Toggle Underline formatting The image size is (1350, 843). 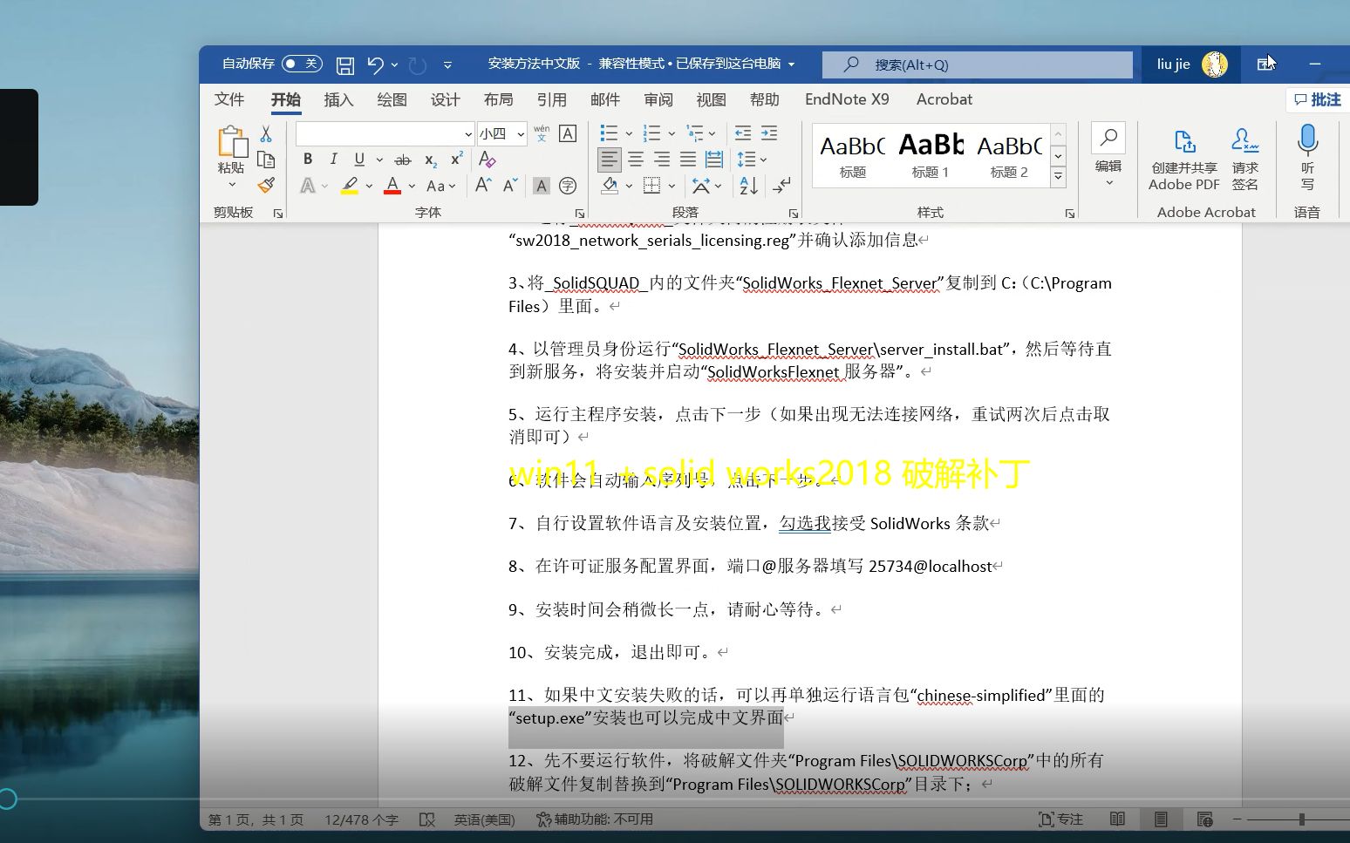pyautogui.click(x=359, y=160)
